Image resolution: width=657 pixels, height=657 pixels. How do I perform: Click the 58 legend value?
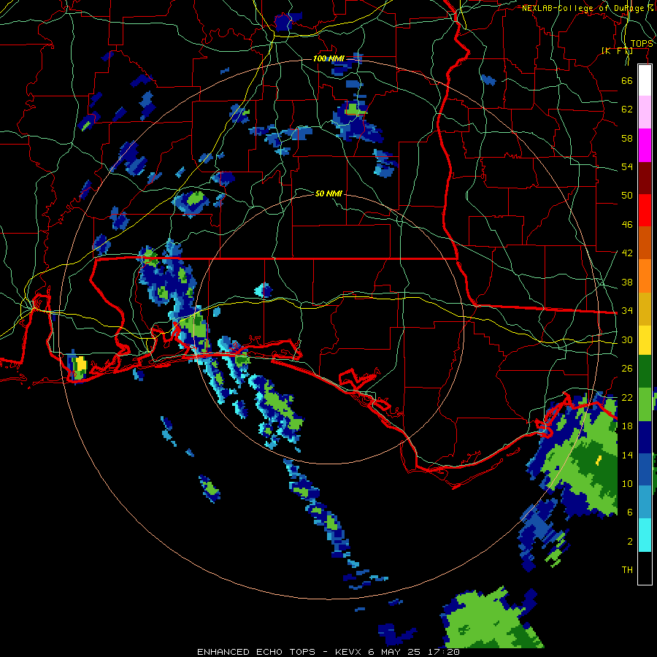[627, 138]
